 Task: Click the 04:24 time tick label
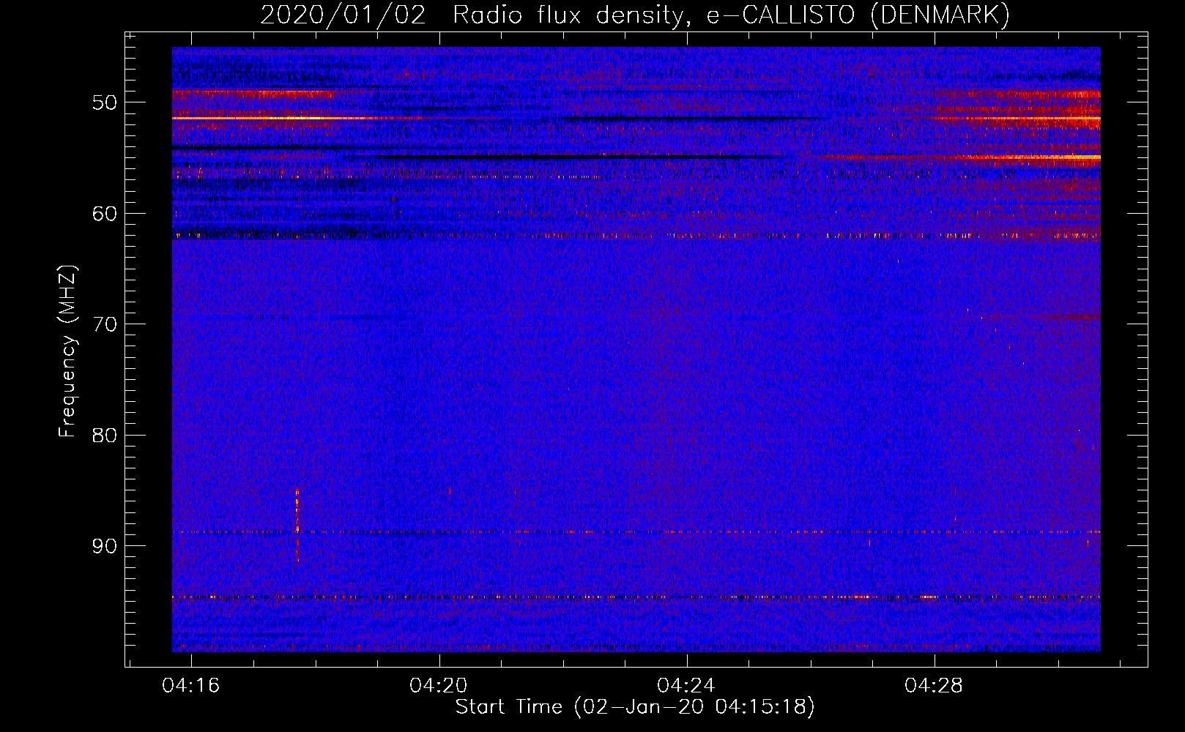(686, 686)
